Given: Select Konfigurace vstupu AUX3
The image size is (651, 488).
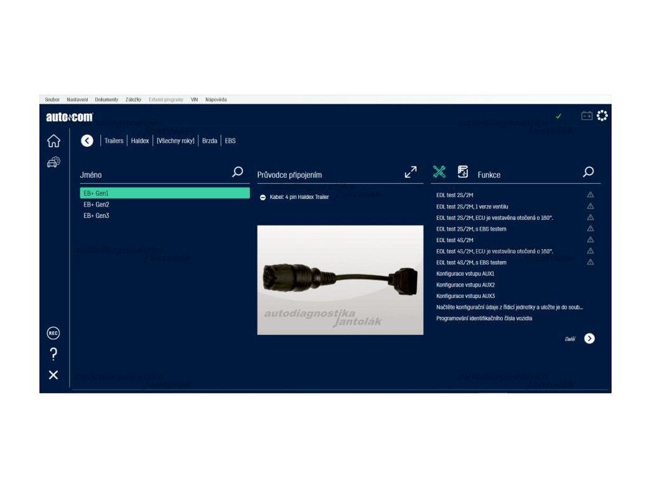Looking at the screenshot, I should pos(465,296).
